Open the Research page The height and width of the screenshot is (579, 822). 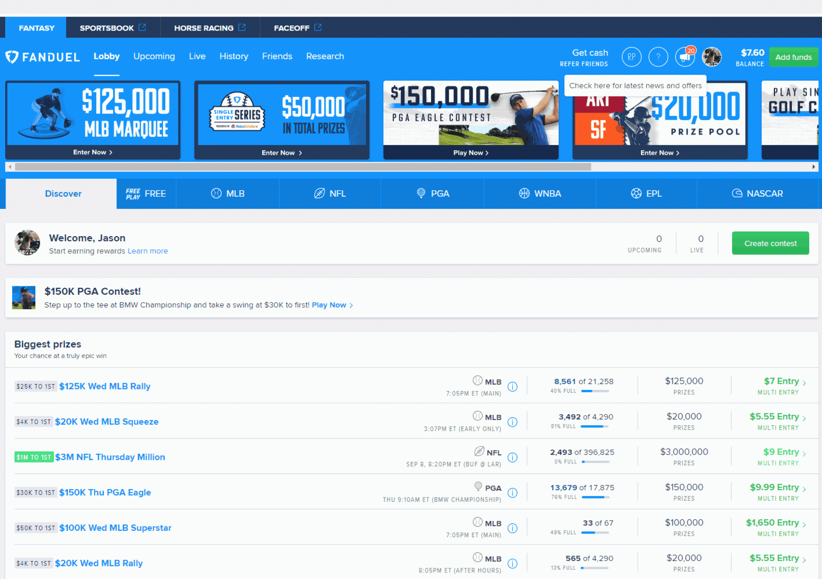point(325,56)
